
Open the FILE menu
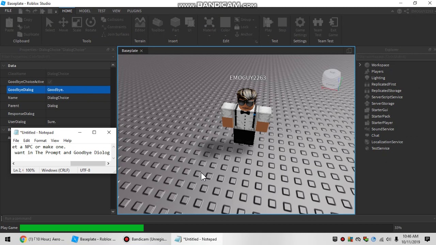8,11
